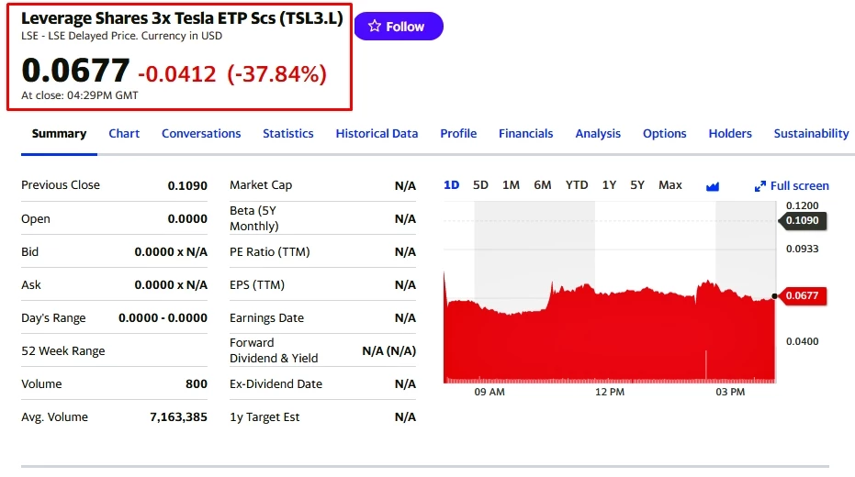Switch to the Chart tab
This screenshot has height=477, width=855.
pyautogui.click(x=124, y=134)
